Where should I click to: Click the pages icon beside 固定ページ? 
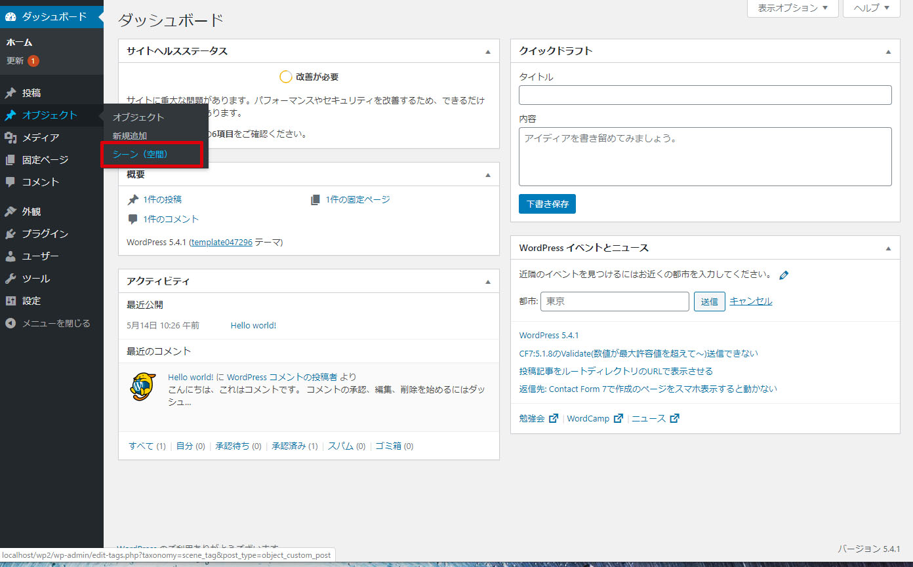pos(10,160)
